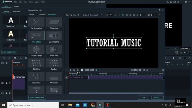Increase the character spacing stepper
The height and width of the screenshot is (108, 192).
(145, 14)
